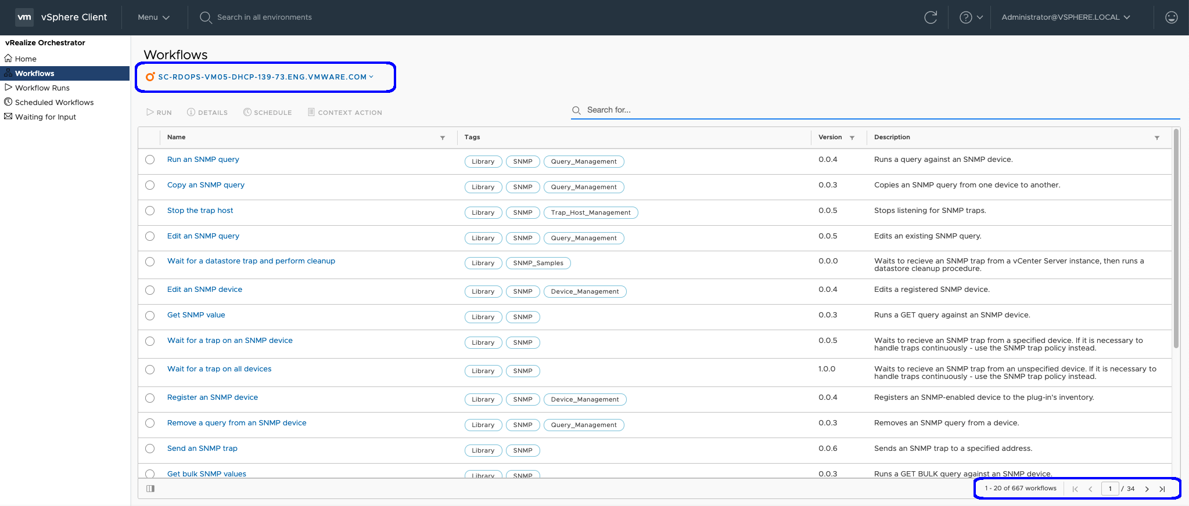Select the Register an SNMP device radio button

150,398
